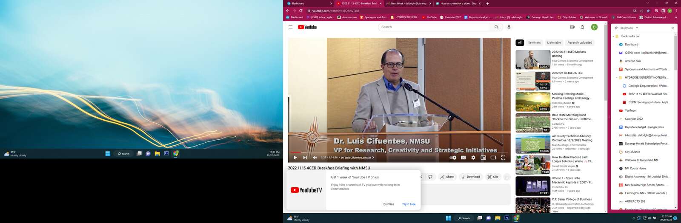
Task: Open Chrome's three-dot menu
Action: tap(676, 11)
